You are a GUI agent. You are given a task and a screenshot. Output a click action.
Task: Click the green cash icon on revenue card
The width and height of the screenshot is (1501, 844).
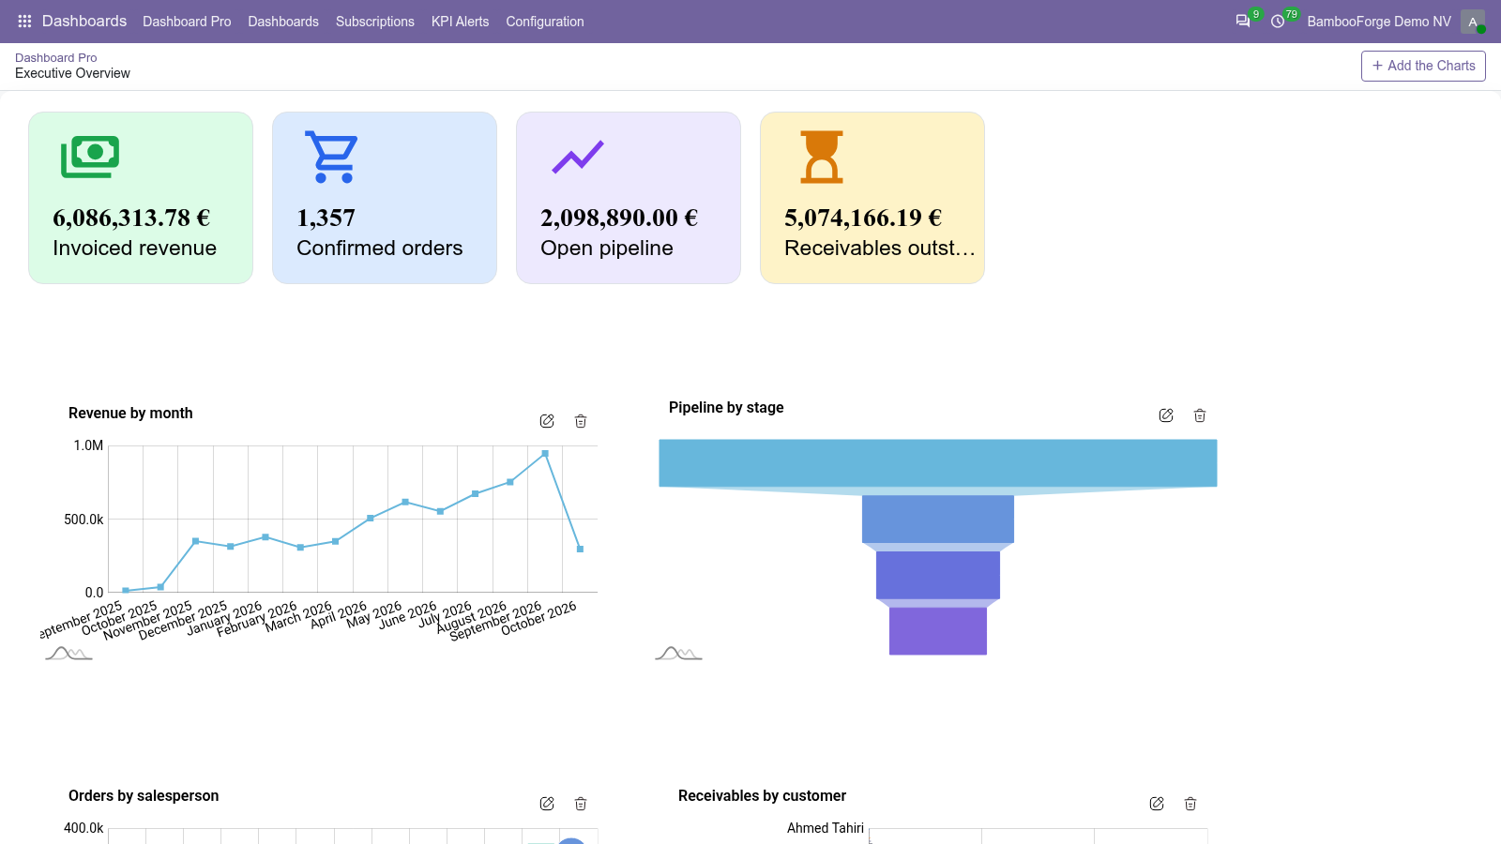[90, 157]
